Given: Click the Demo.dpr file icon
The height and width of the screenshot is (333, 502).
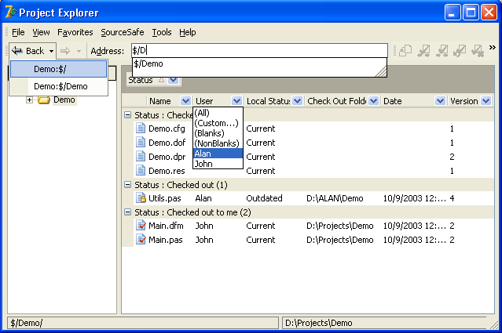Looking at the screenshot, I should 141,157.
